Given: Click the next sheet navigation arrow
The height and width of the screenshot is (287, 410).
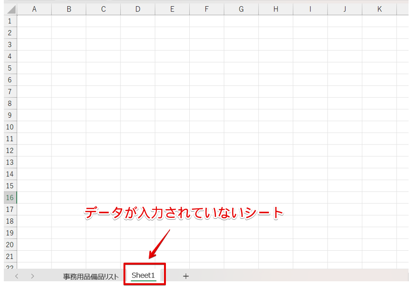Looking at the screenshot, I should coord(32,276).
